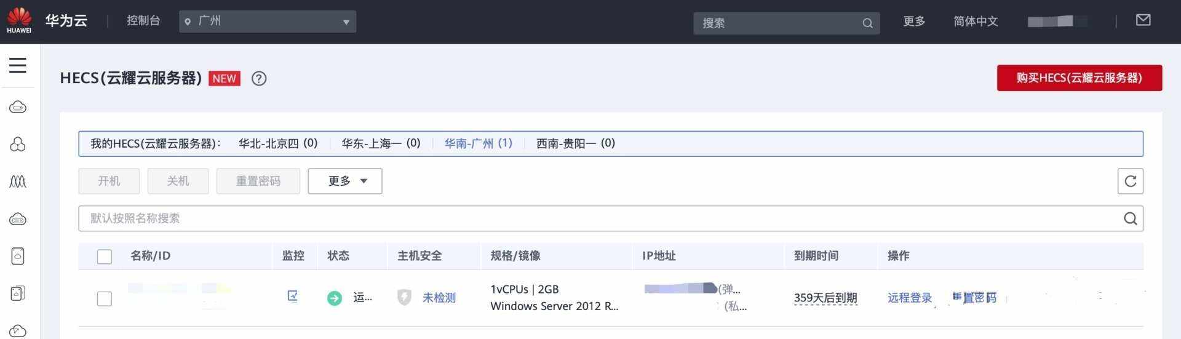Click the 监控 column header

[x=293, y=256]
